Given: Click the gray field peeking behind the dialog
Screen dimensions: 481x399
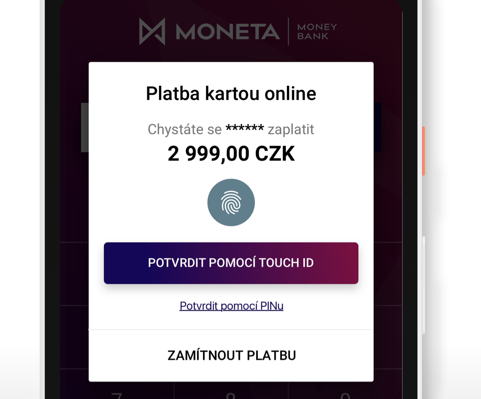Looking at the screenshot, I should tap(85, 128).
